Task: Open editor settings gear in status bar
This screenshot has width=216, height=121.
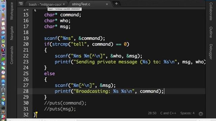Action: 201,114
